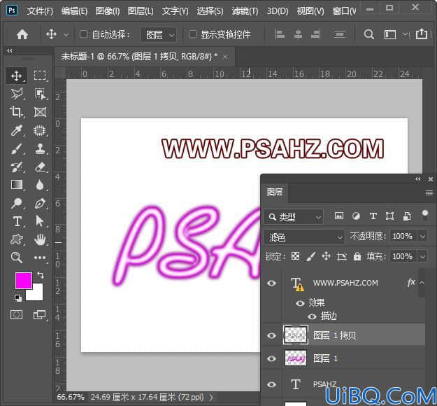Image resolution: width=437 pixels, height=406 pixels.
Task: Swap foreground and background colors
Action: [41, 275]
